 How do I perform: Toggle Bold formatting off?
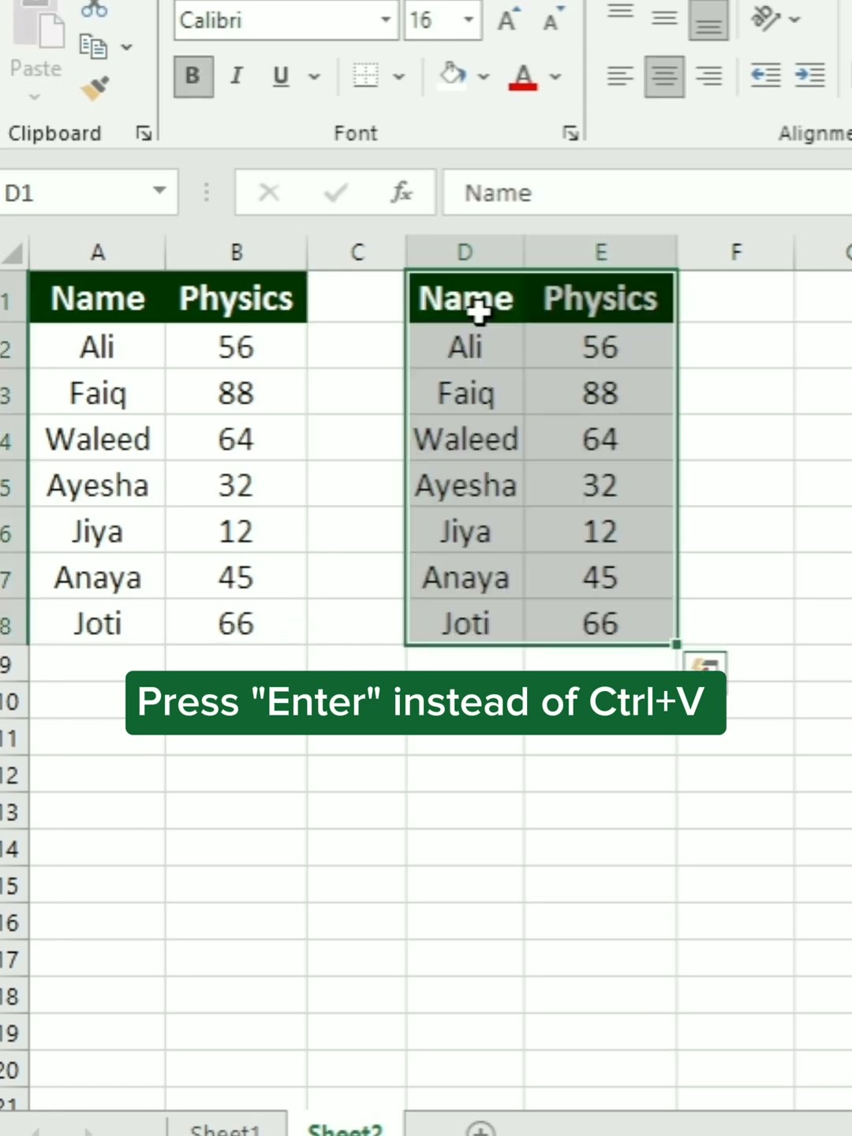(x=192, y=76)
